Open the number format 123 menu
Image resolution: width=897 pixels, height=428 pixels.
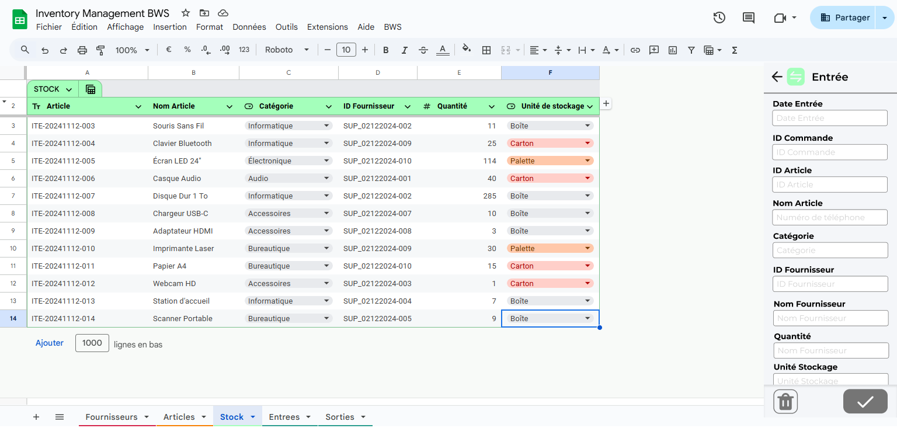coord(244,50)
